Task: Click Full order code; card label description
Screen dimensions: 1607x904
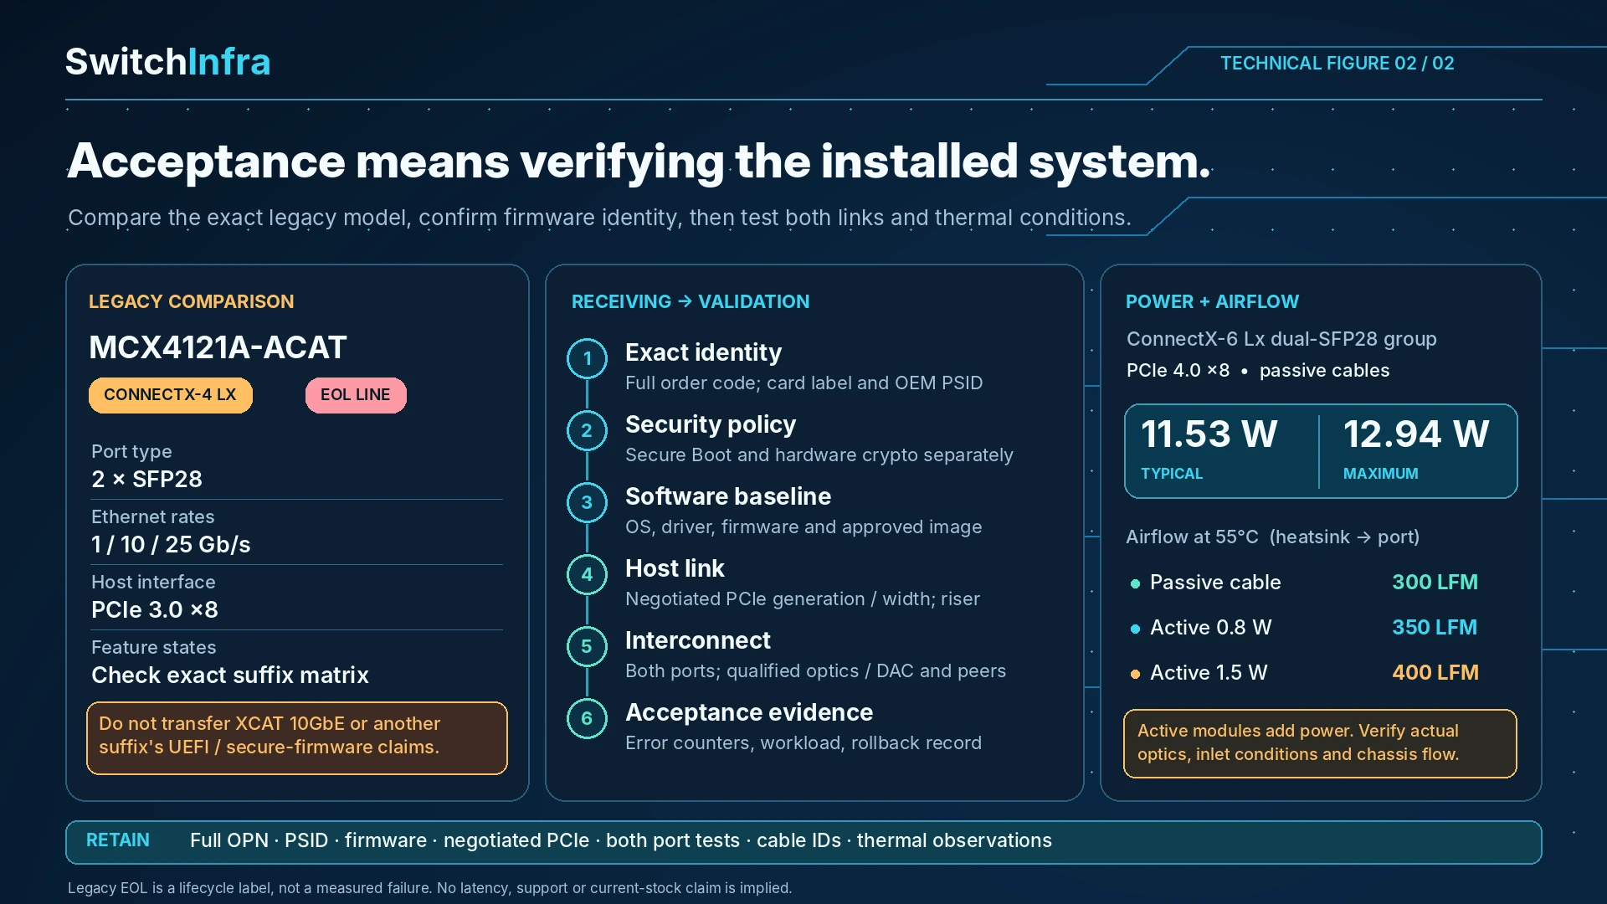Action: [x=804, y=383]
